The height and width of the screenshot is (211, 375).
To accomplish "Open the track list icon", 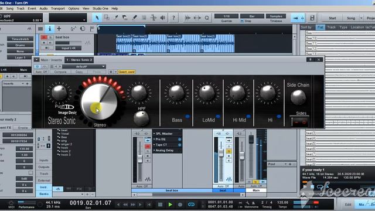I will 40,29.
